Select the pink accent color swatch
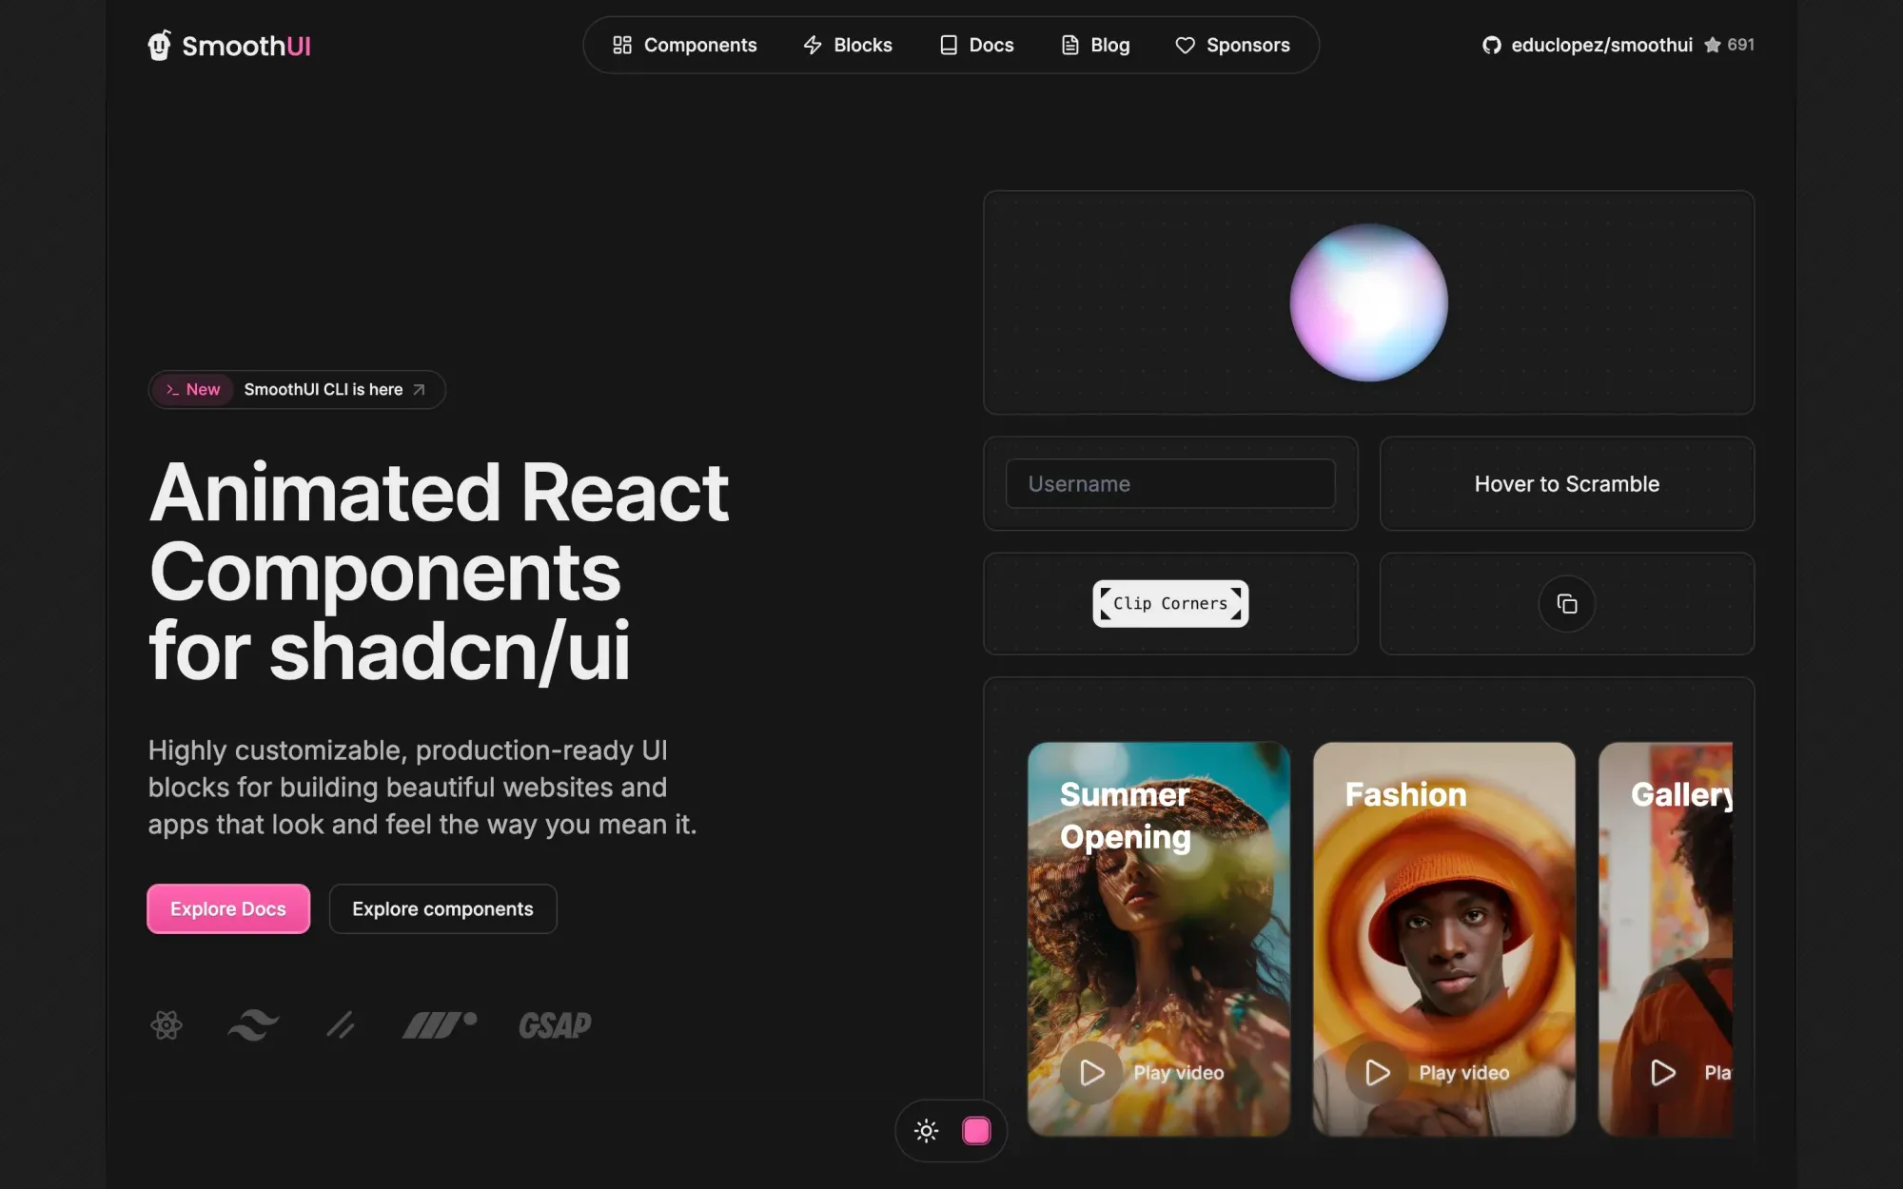Image resolution: width=1903 pixels, height=1189 pixels. 976,1130
